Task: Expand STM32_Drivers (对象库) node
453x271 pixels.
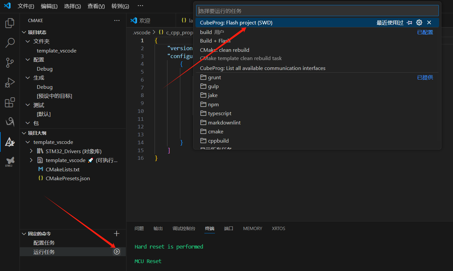Action: pos(31,151)
